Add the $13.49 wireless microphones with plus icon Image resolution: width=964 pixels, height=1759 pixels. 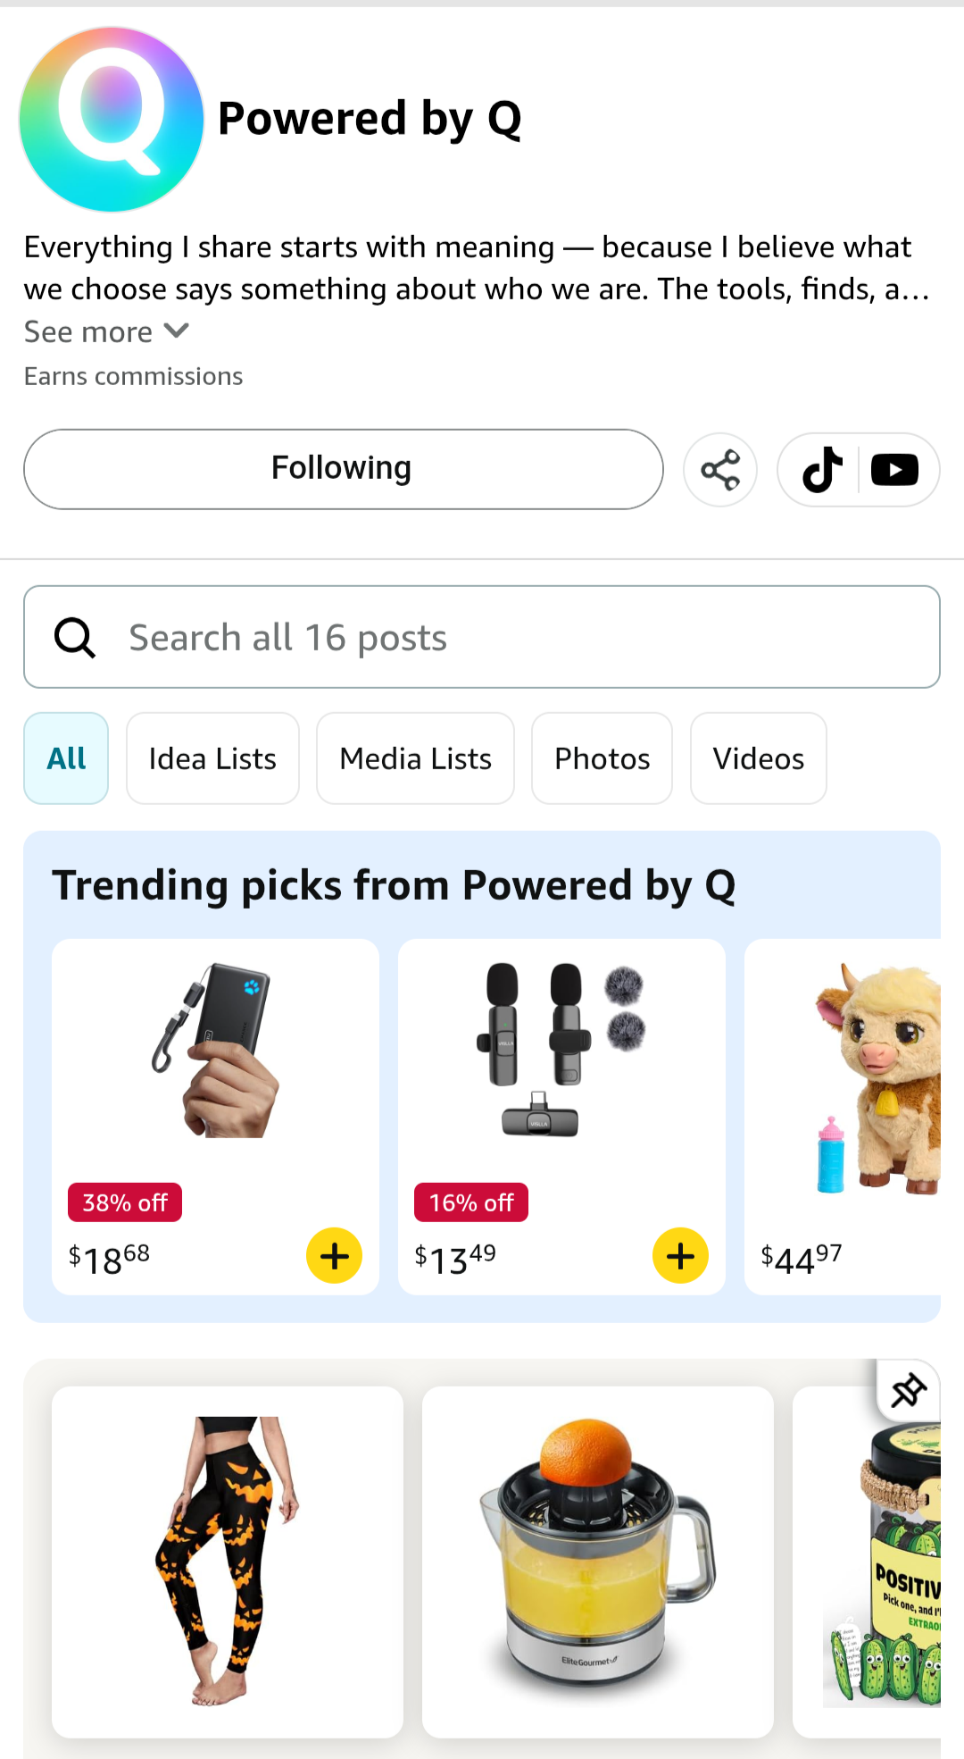point(681,1256)
